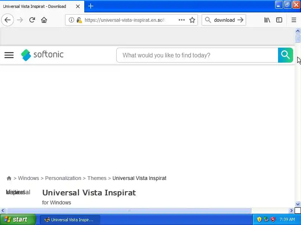Click the middle system tray icon
The image size is (301, 225).
pyautogui.click(x=266, y=219)
